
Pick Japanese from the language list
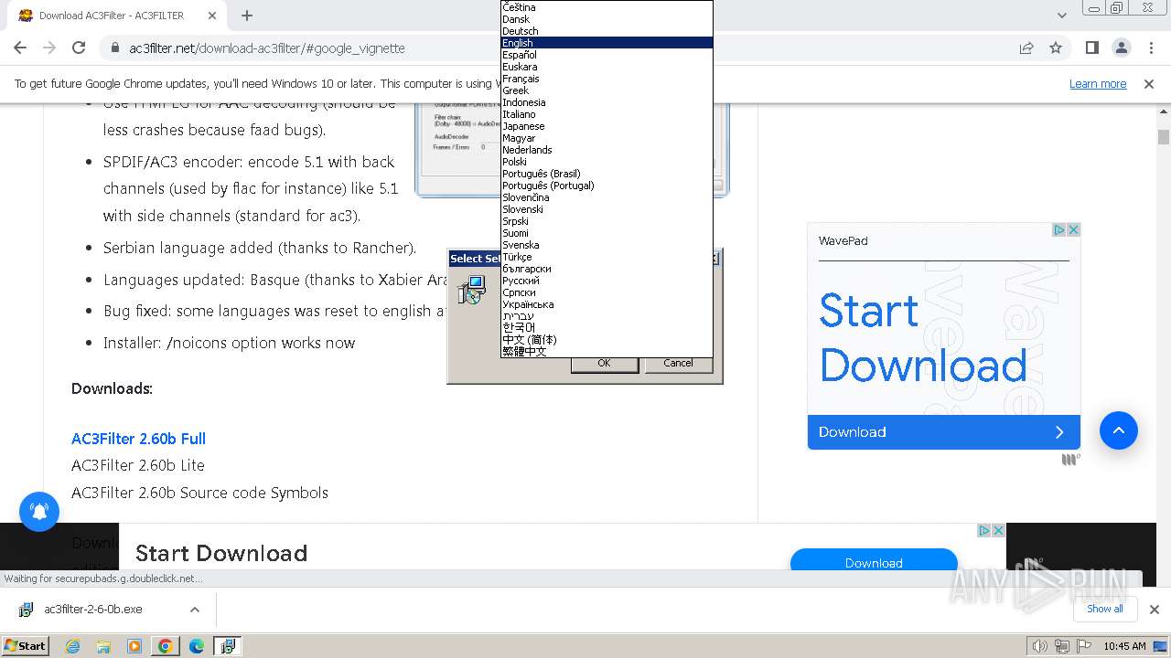point(607,126)
